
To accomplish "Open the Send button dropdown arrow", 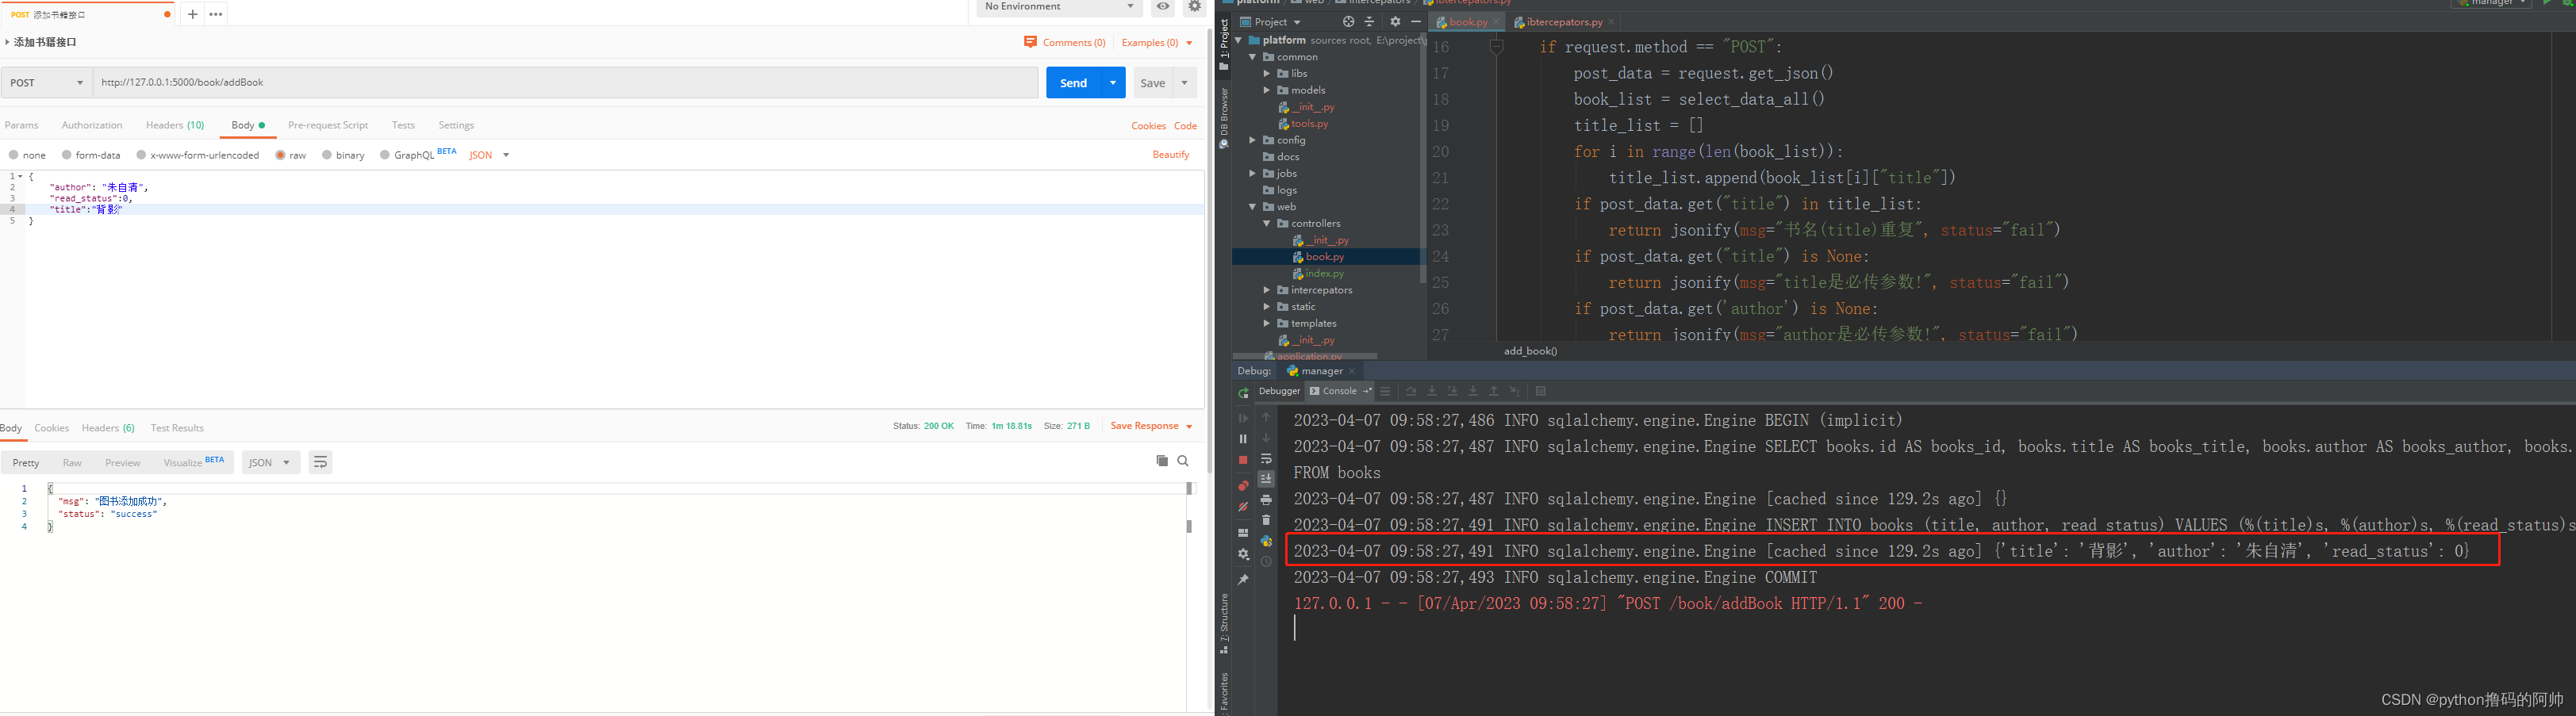I will [1113, 82].
